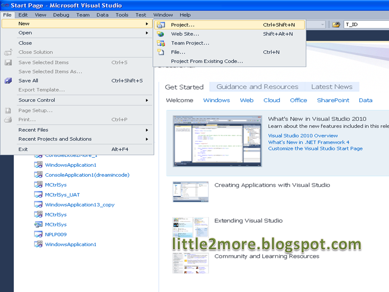
Task: Open the Windows category link
Action: [216, 100]
